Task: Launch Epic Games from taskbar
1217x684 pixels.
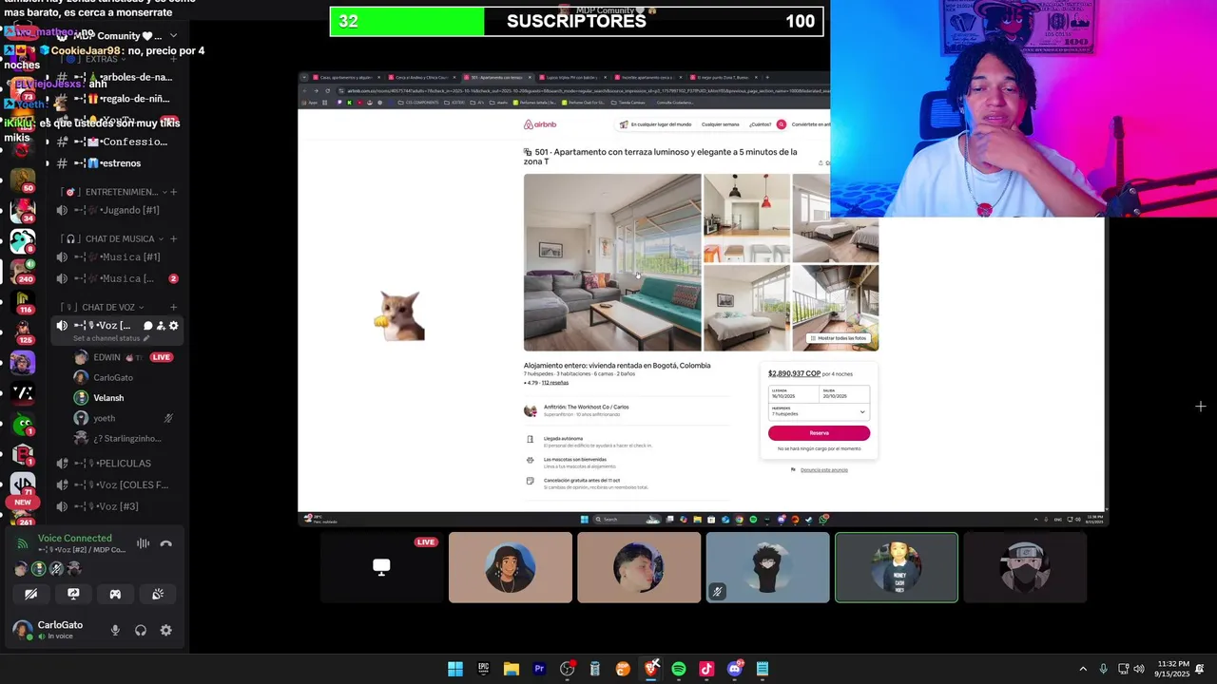Action: [483, 669]
